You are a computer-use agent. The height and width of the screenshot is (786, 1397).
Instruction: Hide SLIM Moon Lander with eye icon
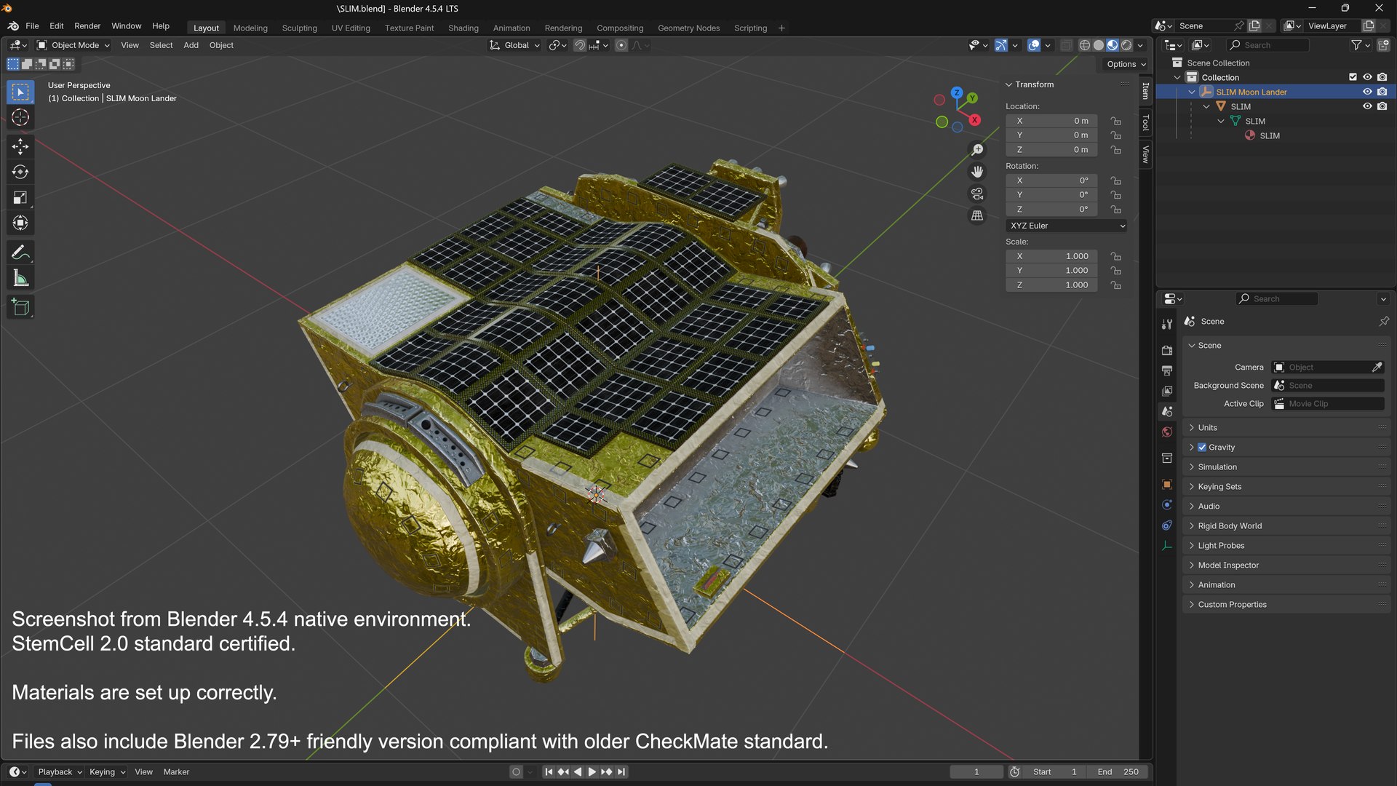pyautogui.click(x=1367, y=92)
